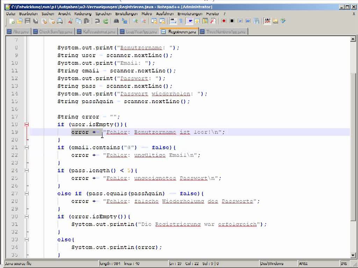Open the Suchen menu
358x268 pixels.
48,14
